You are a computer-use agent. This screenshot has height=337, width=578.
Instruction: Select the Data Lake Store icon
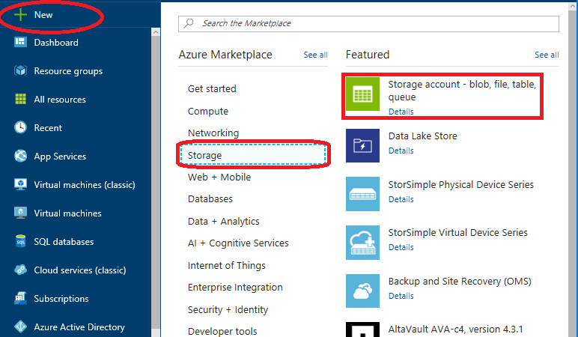pyautogui.click(x=362, y=145)
